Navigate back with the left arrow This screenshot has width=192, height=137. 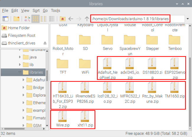point(71,19)
